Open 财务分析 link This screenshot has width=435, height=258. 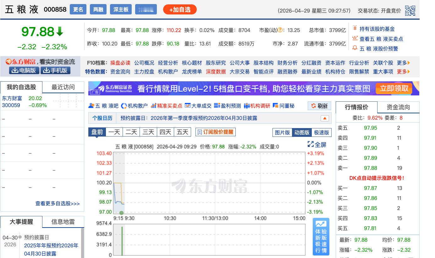(x=287, y=63)
